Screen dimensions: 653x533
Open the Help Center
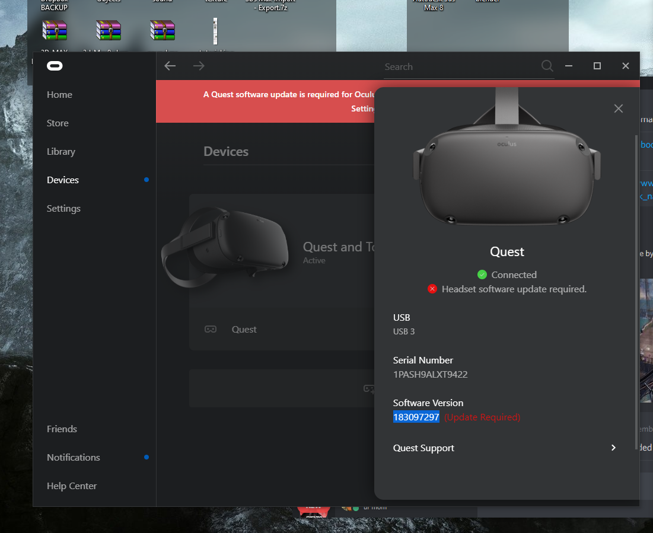coord(72,486)
